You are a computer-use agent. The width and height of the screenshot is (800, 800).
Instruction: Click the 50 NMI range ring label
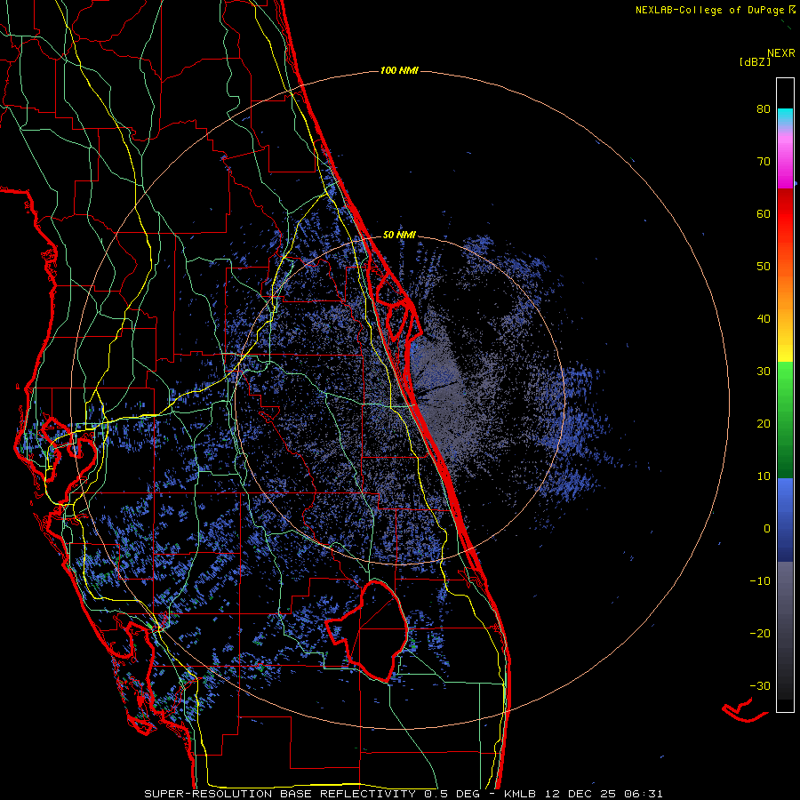[399, 235]
